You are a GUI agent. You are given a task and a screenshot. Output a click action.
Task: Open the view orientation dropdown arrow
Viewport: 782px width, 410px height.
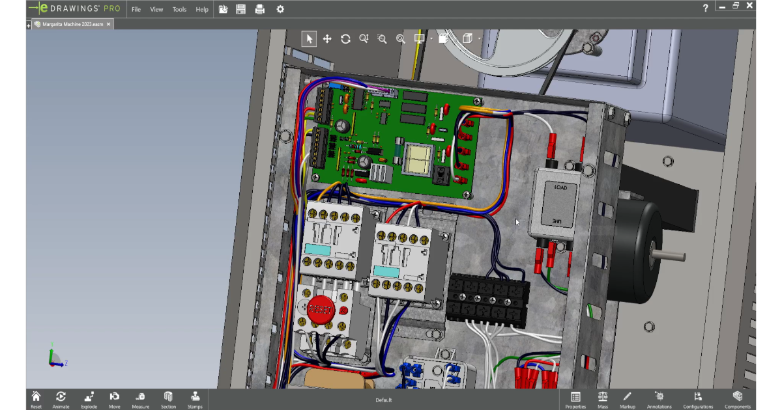point(431,38)
